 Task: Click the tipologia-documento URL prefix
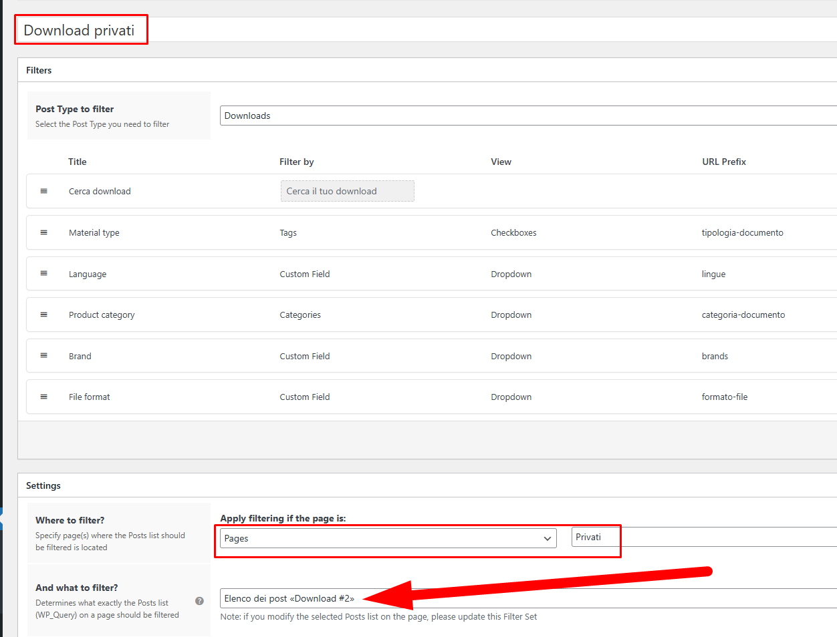coord(742,232)
